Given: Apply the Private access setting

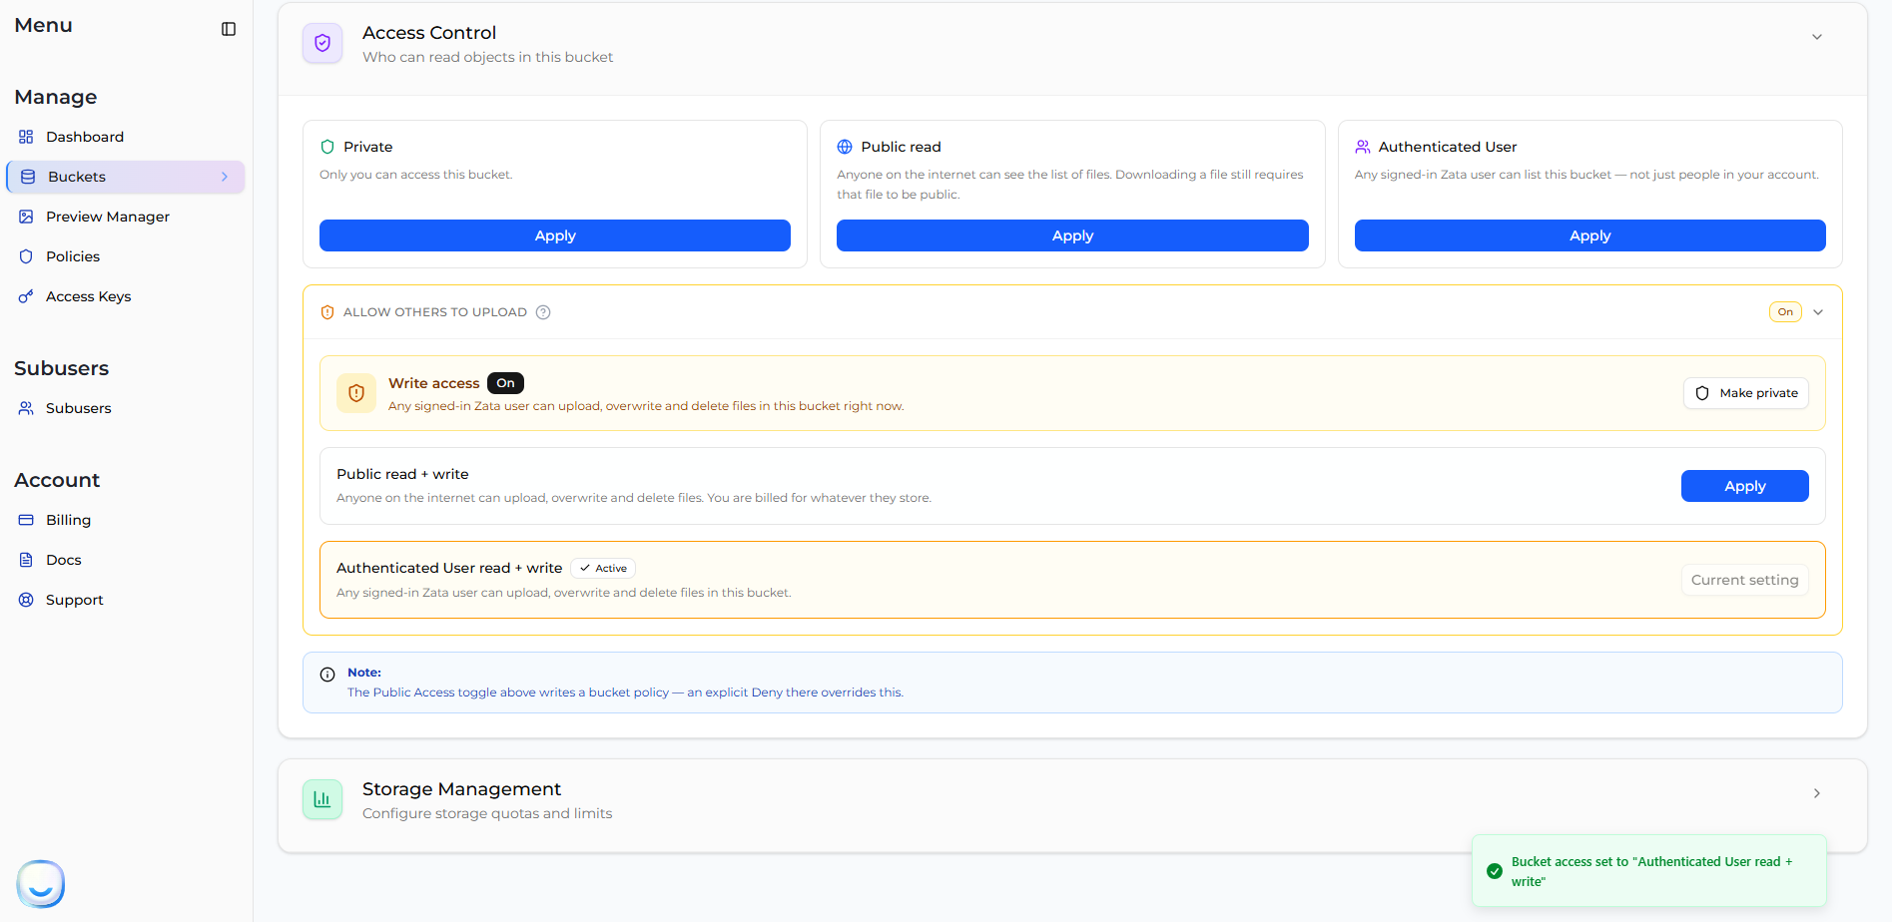Looking at the screenshot, I should coord(555,235).
